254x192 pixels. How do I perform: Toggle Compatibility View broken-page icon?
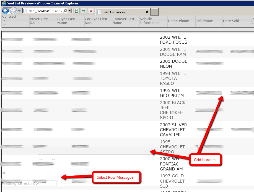[77, 11]
